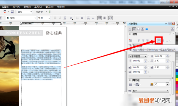Click the launcher icon next to zoom

5,12
